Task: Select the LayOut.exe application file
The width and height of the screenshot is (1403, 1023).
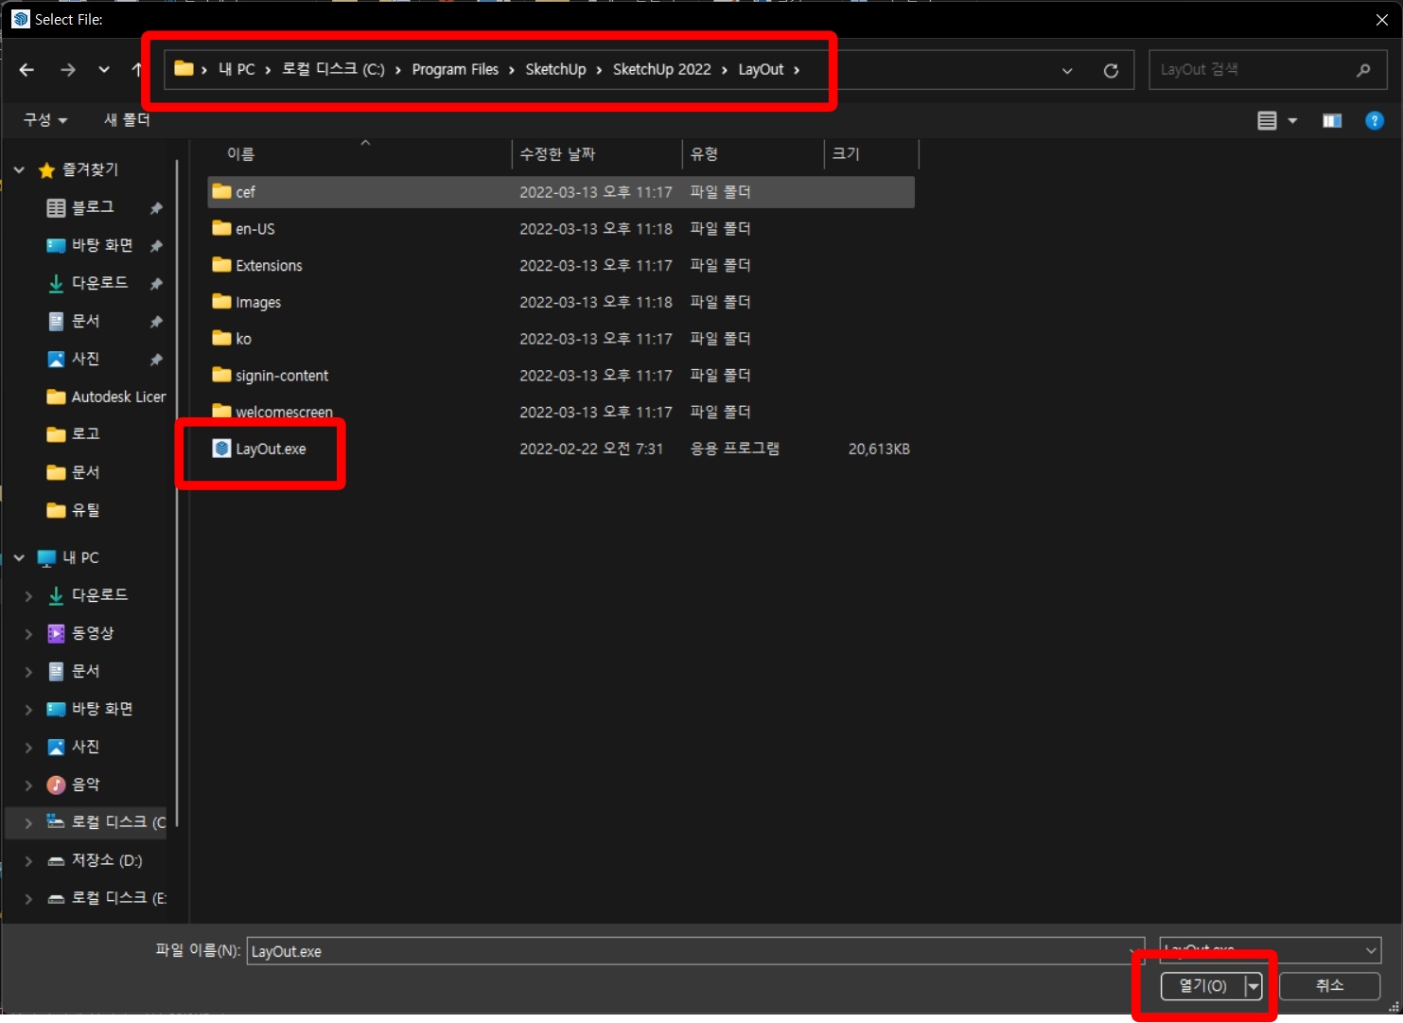Action: (x=561, y=449)
